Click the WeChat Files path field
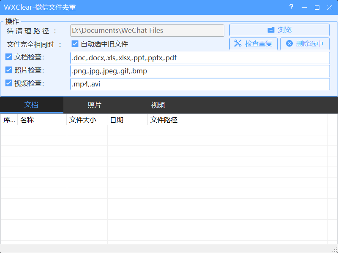The width and height of the screenshot is (338, 253). coord(147,30)
